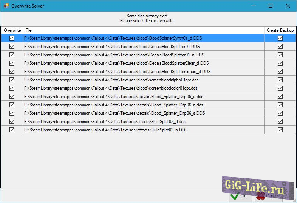This screenshot has height=203, width=297.
Task: Toggle Overwrite checkbox for DecalsBloodSplatter01.DDS
Action: click(12, 46)
